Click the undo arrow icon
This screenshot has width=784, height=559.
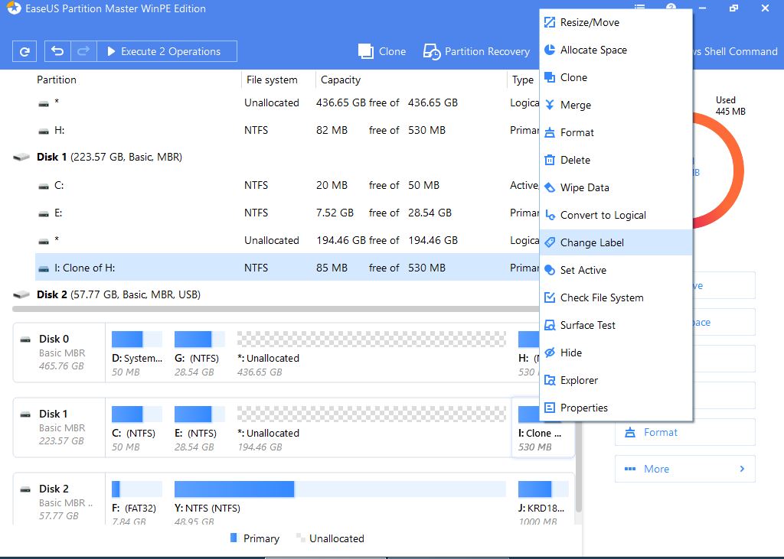(57, 51)
